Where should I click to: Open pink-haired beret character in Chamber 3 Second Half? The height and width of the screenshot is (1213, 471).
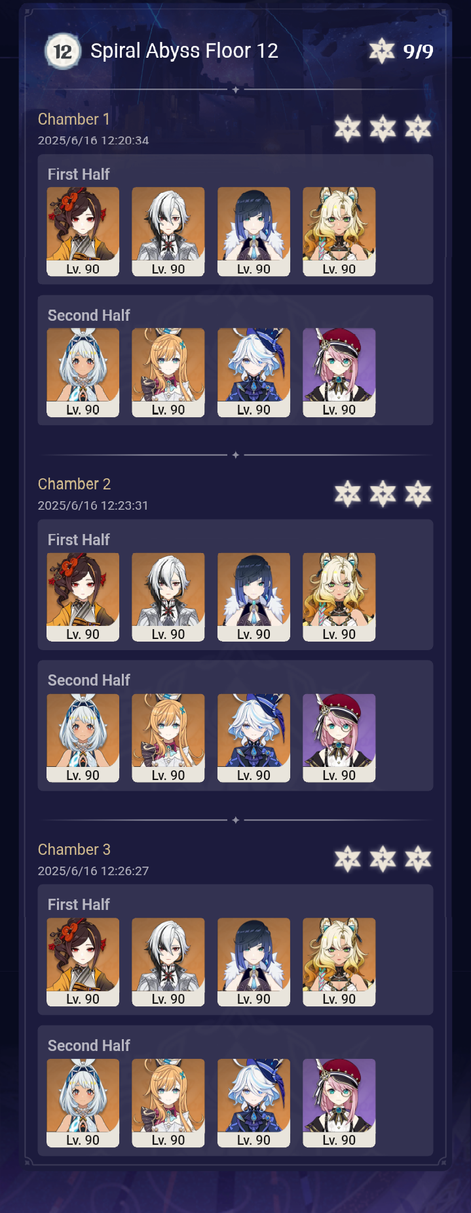tap(339, 1103)
